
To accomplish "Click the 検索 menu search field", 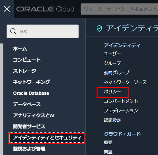I will (x=42, y=31).
